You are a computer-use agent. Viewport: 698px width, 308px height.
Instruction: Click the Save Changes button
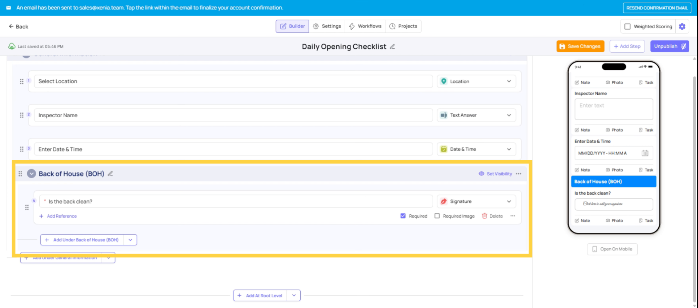coord(580,46)
